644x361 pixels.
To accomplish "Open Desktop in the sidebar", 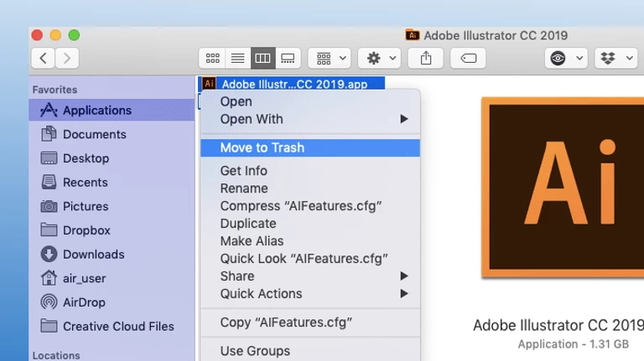I will coord(112,158).
